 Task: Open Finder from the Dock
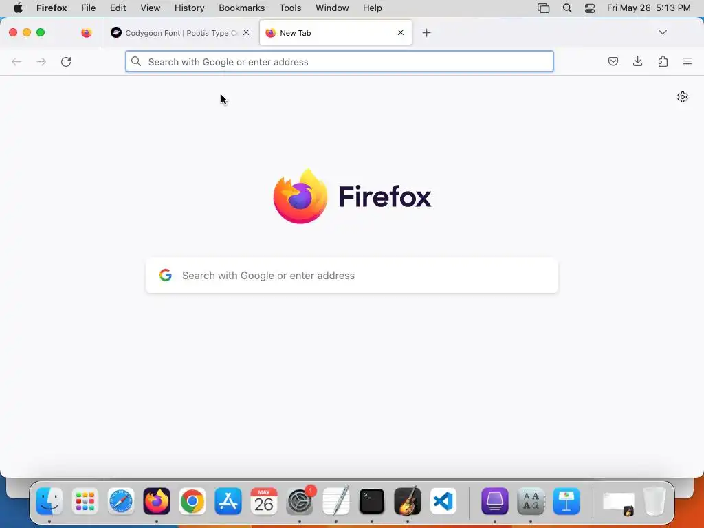(x=49, y=501)
